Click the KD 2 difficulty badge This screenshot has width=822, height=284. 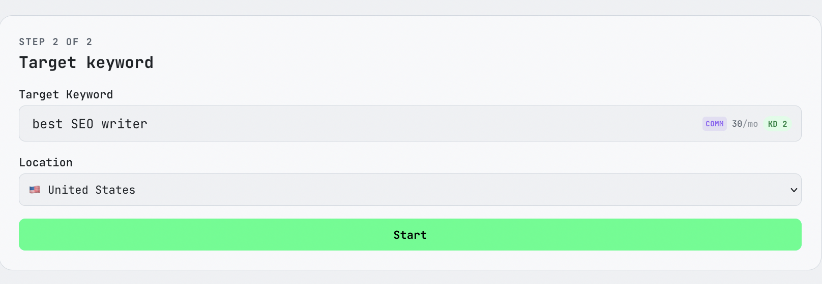click(x=777, y=124)
